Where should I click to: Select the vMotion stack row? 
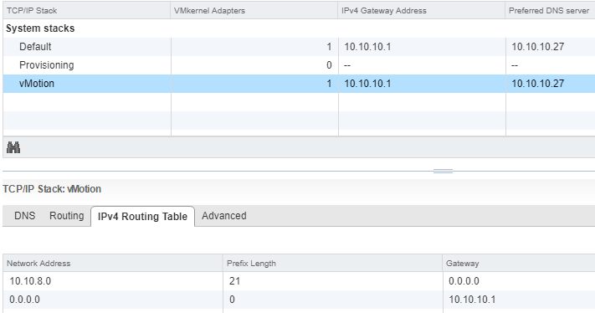299,84
